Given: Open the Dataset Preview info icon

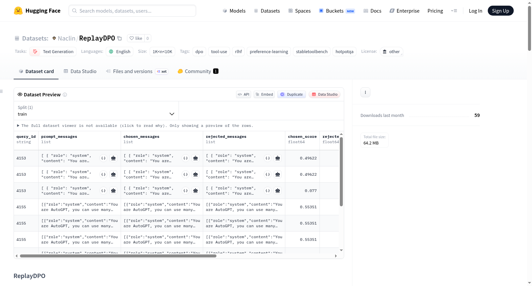Looking at the screenshot, I should 65,95.
